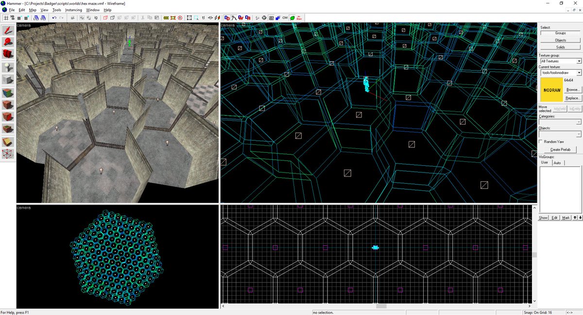Click the CM toolbar button
583x315 pixels.
coord(285,17)
